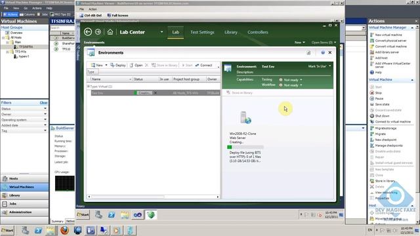Open the Controllers tab
The image size is (420, 236).
point(258,32)
